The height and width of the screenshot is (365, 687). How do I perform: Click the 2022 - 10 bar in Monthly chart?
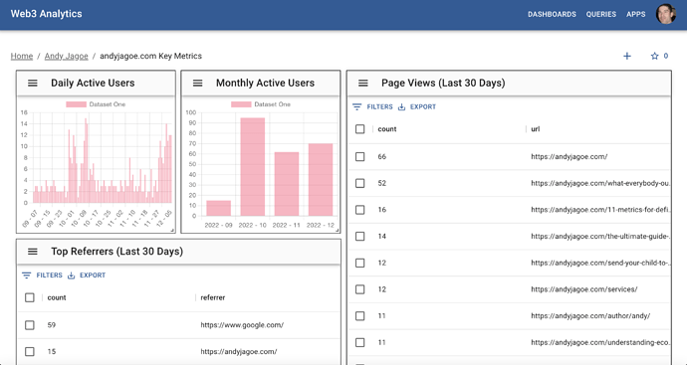pyautogui.click(x=253, y=167)
